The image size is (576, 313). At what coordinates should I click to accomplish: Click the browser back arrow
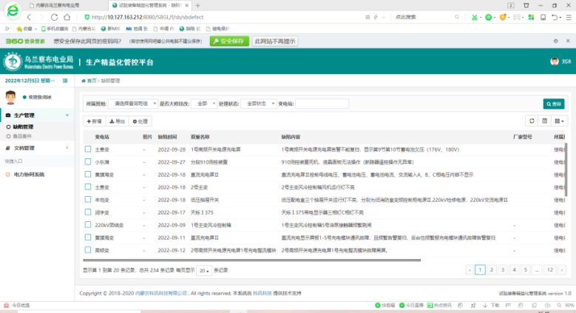pyautogui.click(x=30, y=16)
